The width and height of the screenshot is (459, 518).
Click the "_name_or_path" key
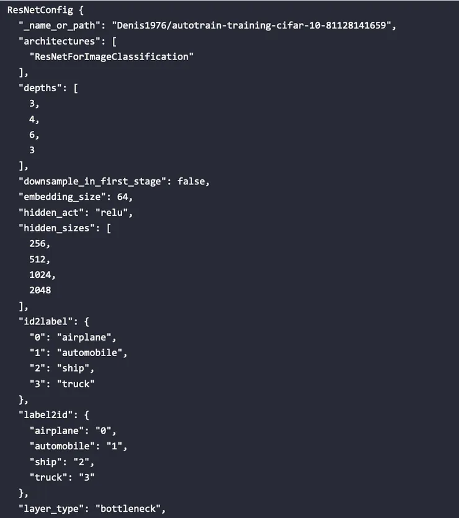[x=60, y=26]
